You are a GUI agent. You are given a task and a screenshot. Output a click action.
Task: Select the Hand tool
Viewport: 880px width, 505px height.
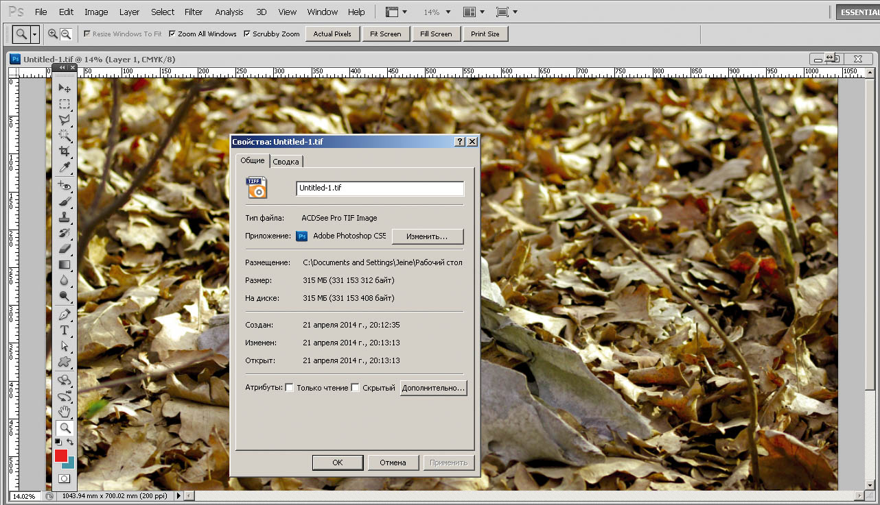(x=65, y=411)
